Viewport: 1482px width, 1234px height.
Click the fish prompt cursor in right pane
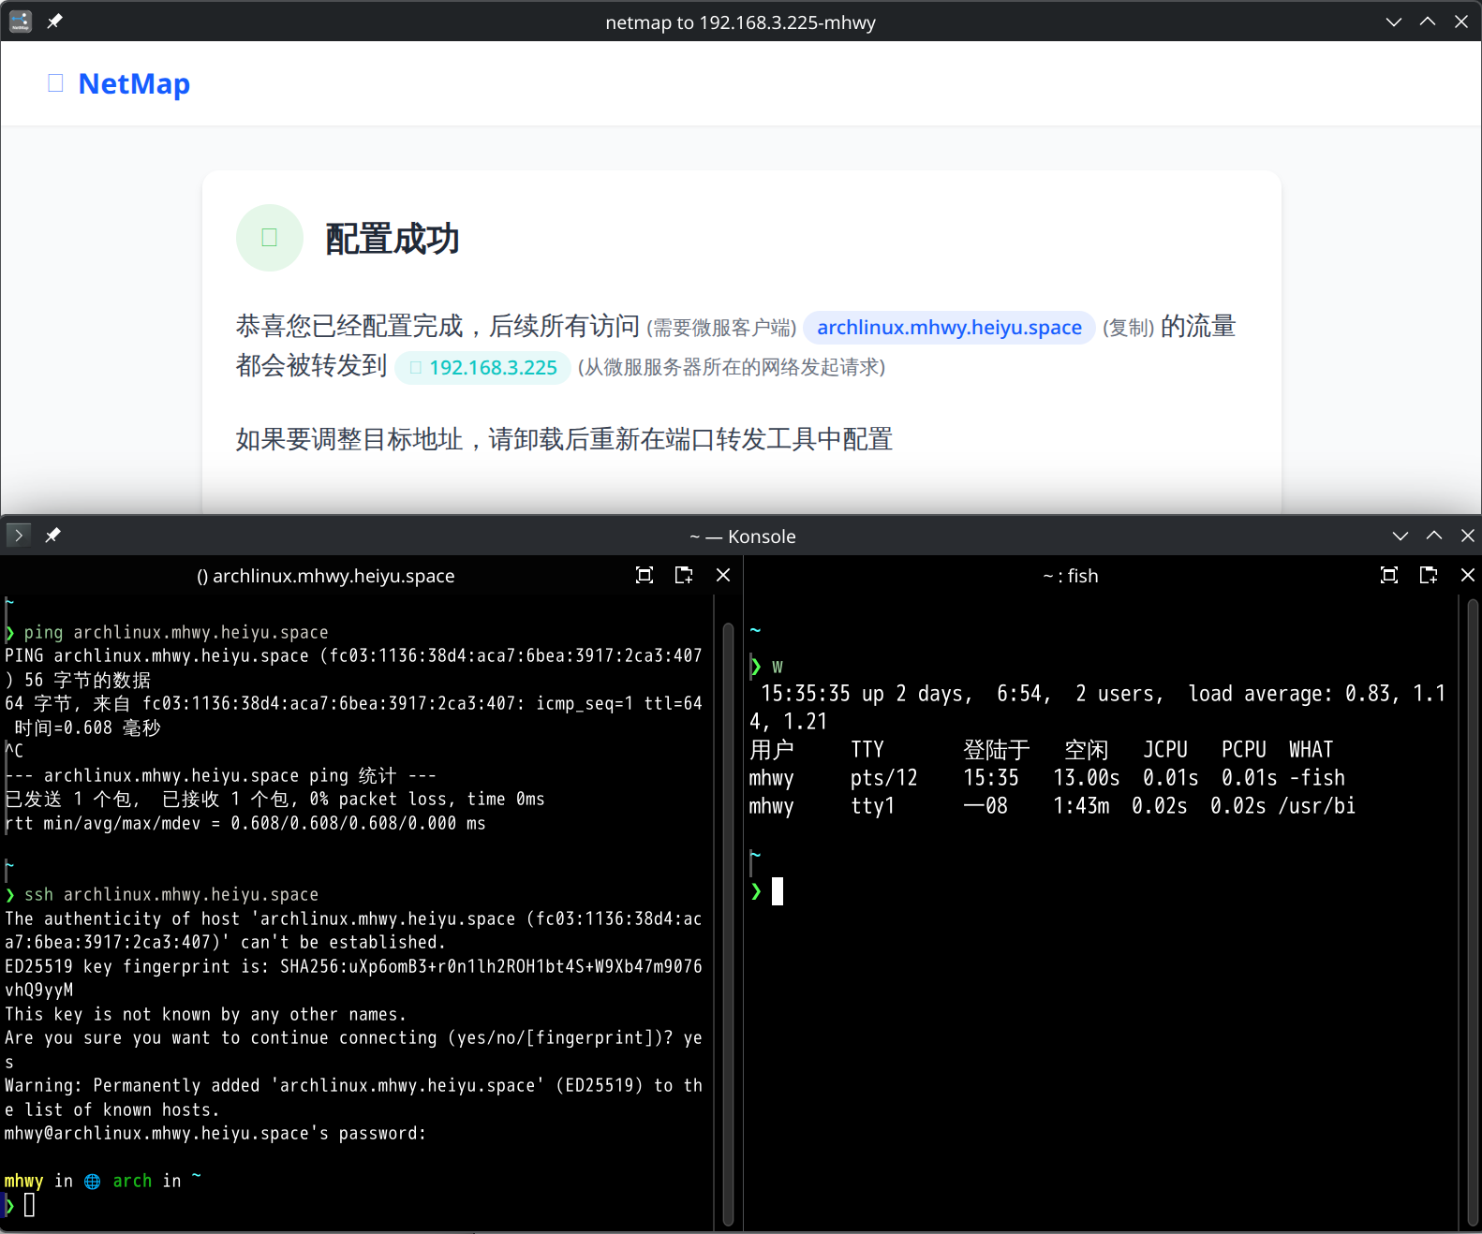pyautogui.click(x=778, y=891)
